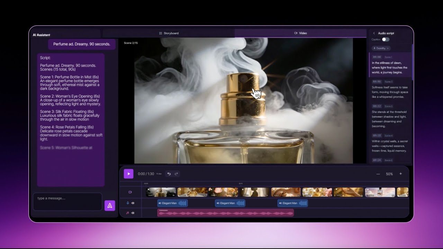
Task: Open the Dorothy voice dropdown
Action: click(x=381, y=48)
